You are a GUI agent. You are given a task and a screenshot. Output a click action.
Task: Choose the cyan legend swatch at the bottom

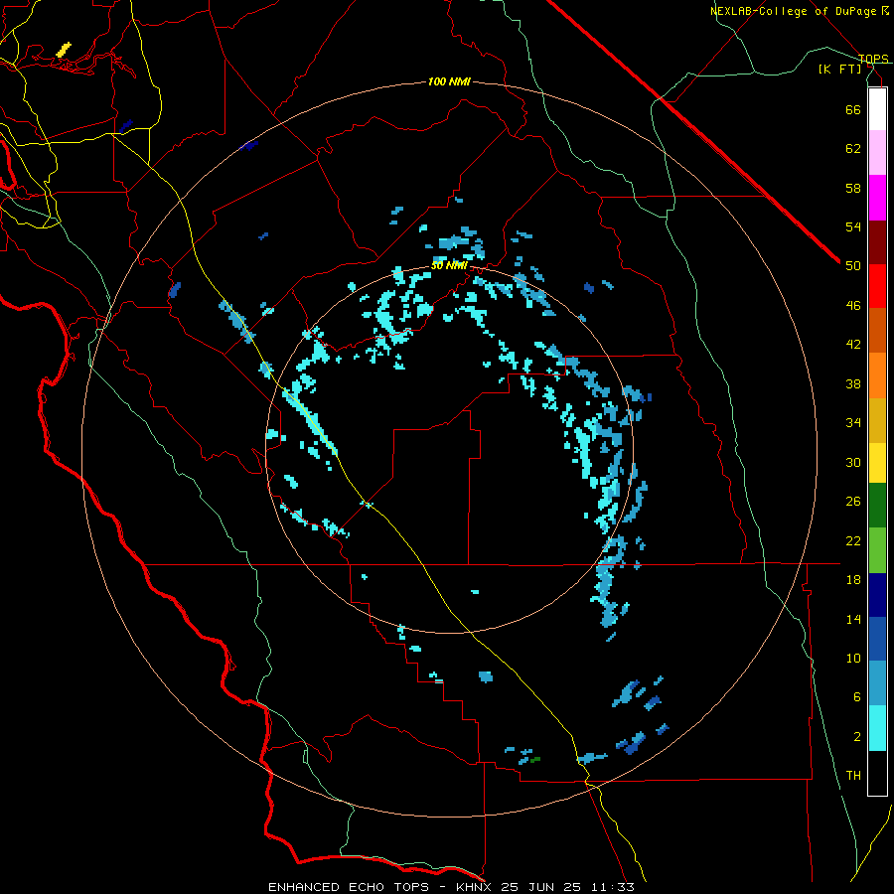[877, 728]
